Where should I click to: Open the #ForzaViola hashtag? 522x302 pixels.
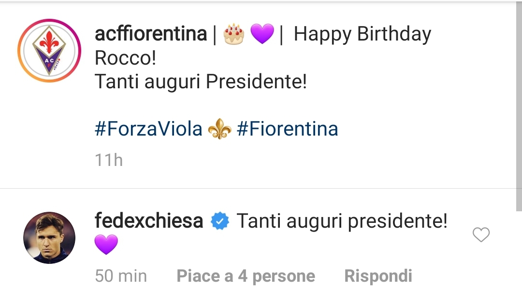148,129
